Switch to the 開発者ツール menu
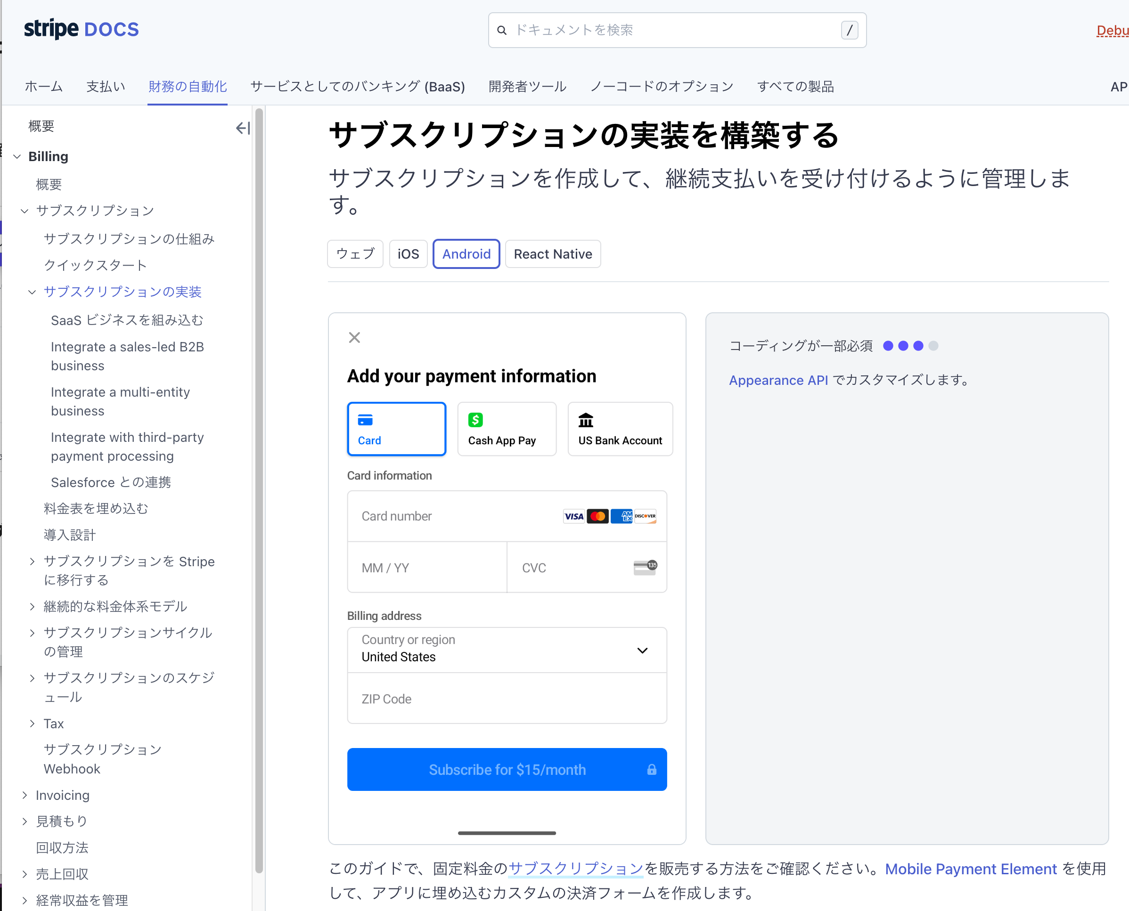1129x911 pixels. [x=527, y=87]
